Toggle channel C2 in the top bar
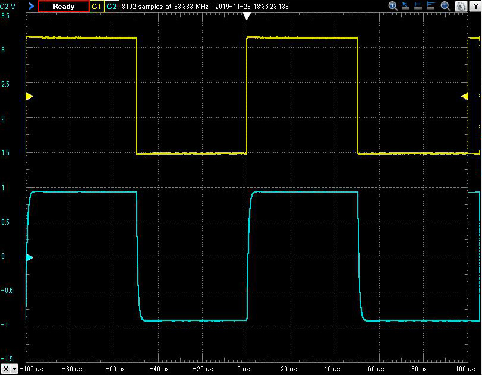The height and width of the screenshot is (375, 482). 111,6
